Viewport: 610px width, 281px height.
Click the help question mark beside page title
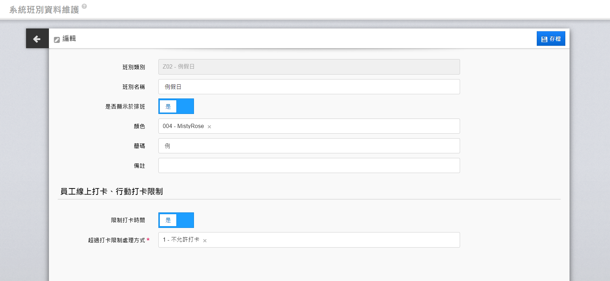pyautogui.click(x=84, y=6)
